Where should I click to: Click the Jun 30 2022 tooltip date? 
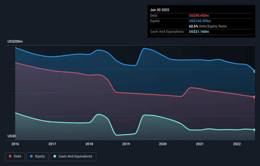click(x=160, y=10)
